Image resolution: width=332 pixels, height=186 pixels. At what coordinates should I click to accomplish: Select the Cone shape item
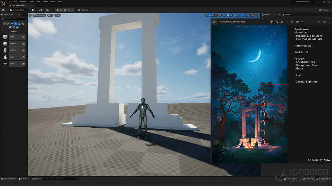pyautogui.click(x=14, y=57)
